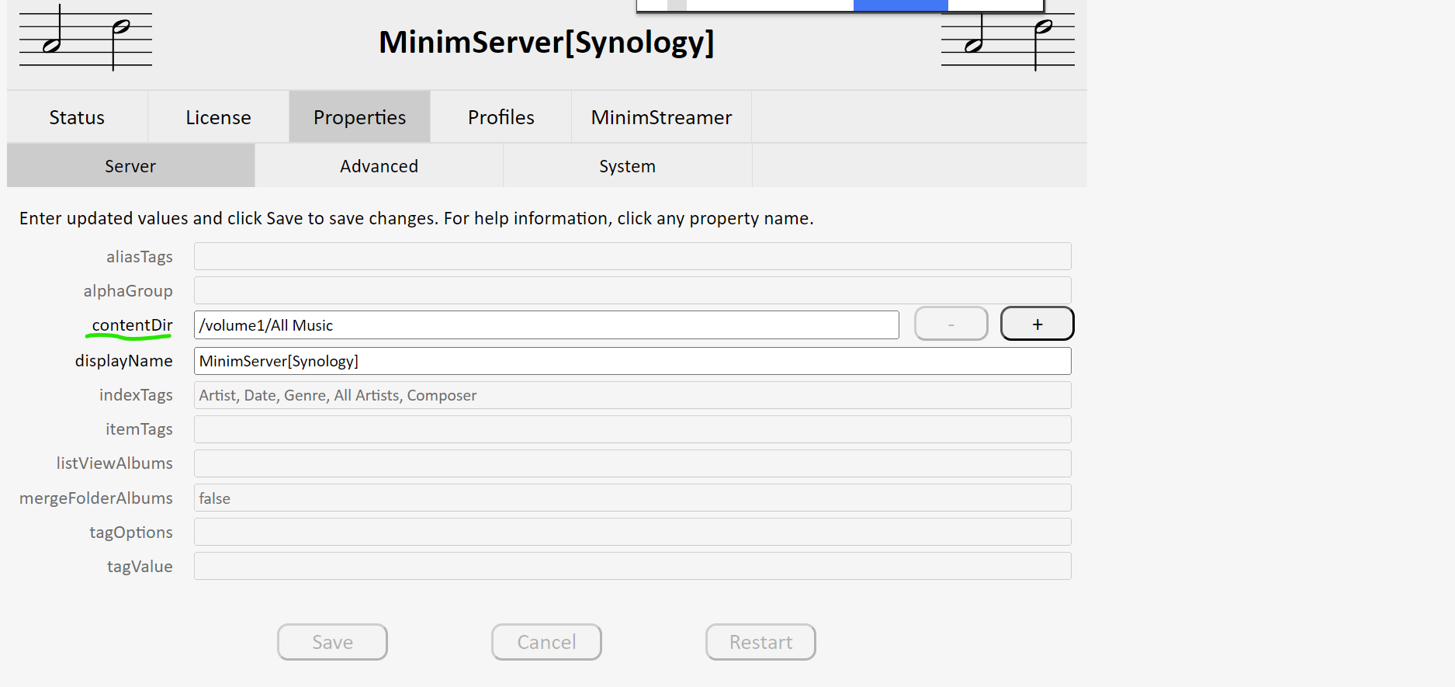Click the itemTags property name
This screenshot has width=1455, height=687.
(139, 429)
